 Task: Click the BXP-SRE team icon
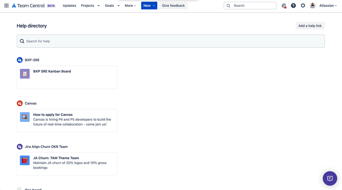click(x=20, y=60)
